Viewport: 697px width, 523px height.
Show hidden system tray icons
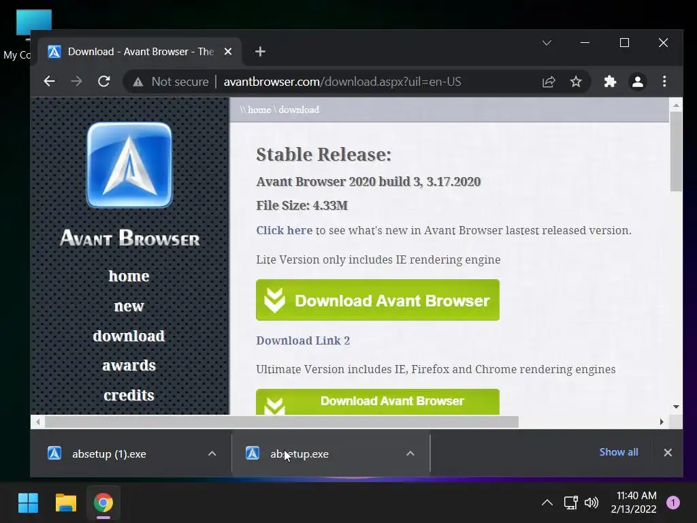click(x=547, y=503)
